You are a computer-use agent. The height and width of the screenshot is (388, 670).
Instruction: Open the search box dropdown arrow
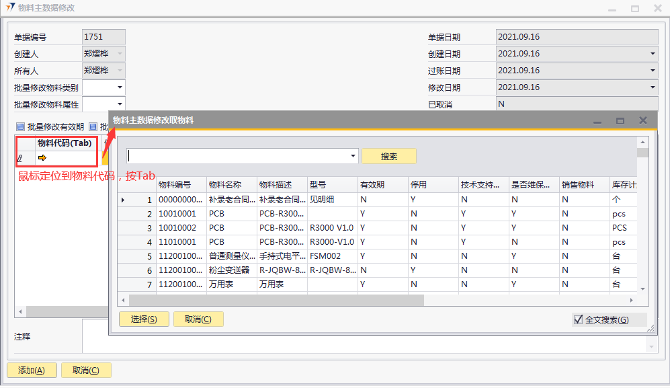point(353,156)
